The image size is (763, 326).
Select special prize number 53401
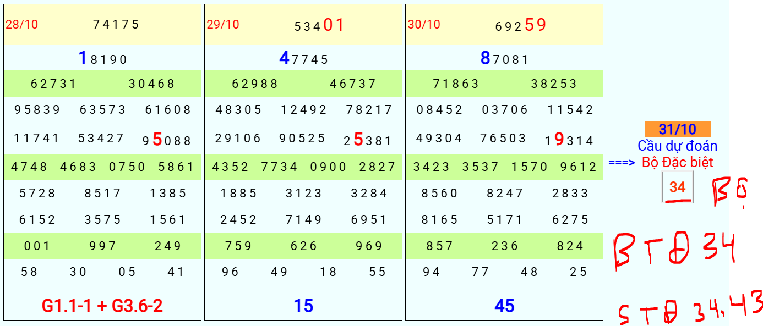pyautogui.click(x=319, y=25)
